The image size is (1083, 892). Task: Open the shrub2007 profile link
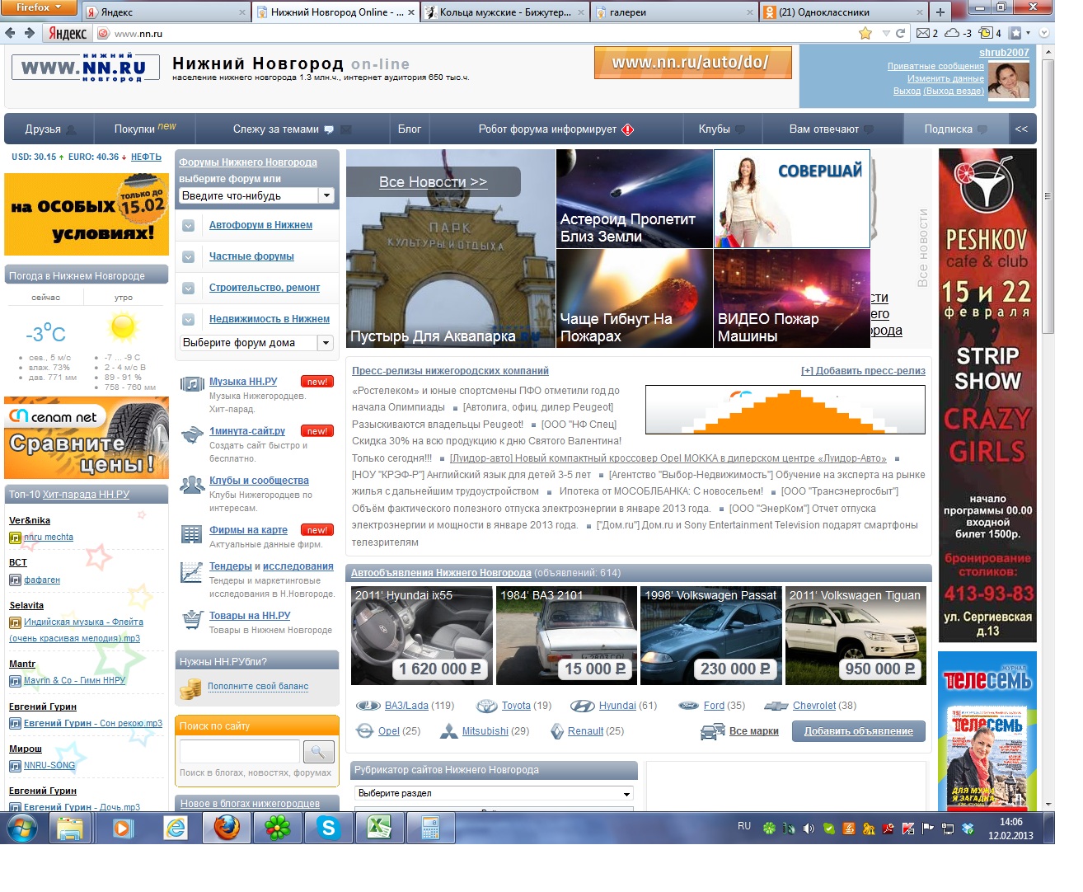[1004, 53]
